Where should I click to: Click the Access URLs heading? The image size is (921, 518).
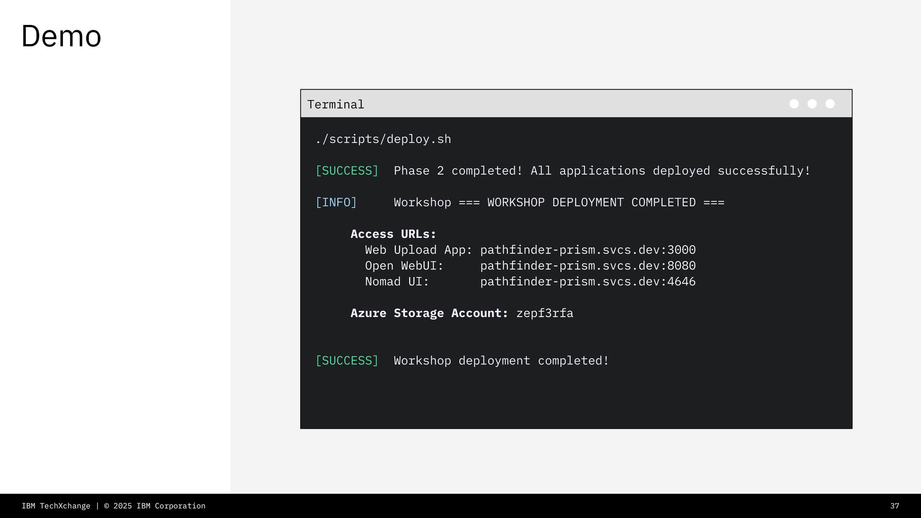click(x=393, y=234)
